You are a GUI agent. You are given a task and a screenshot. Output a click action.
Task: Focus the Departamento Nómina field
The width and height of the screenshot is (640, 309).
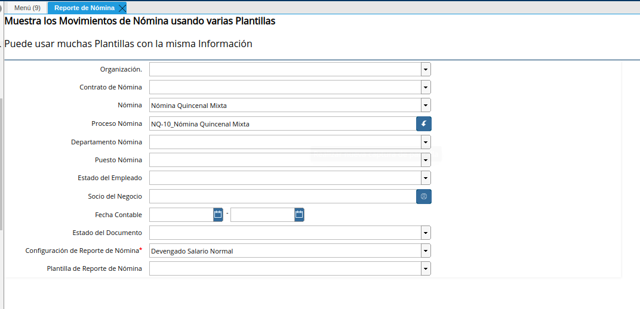(285, 142)
